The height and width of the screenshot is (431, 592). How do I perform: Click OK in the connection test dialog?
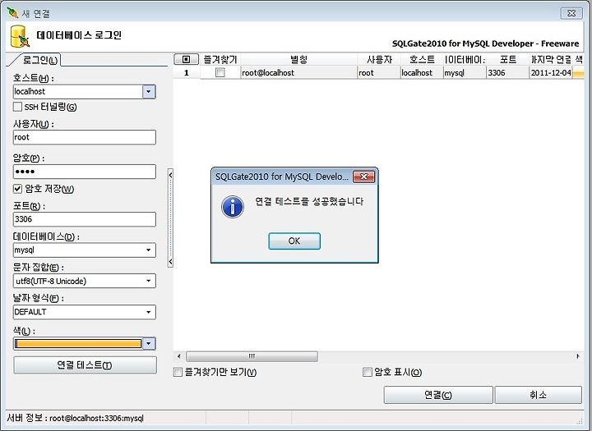point(294,241)
